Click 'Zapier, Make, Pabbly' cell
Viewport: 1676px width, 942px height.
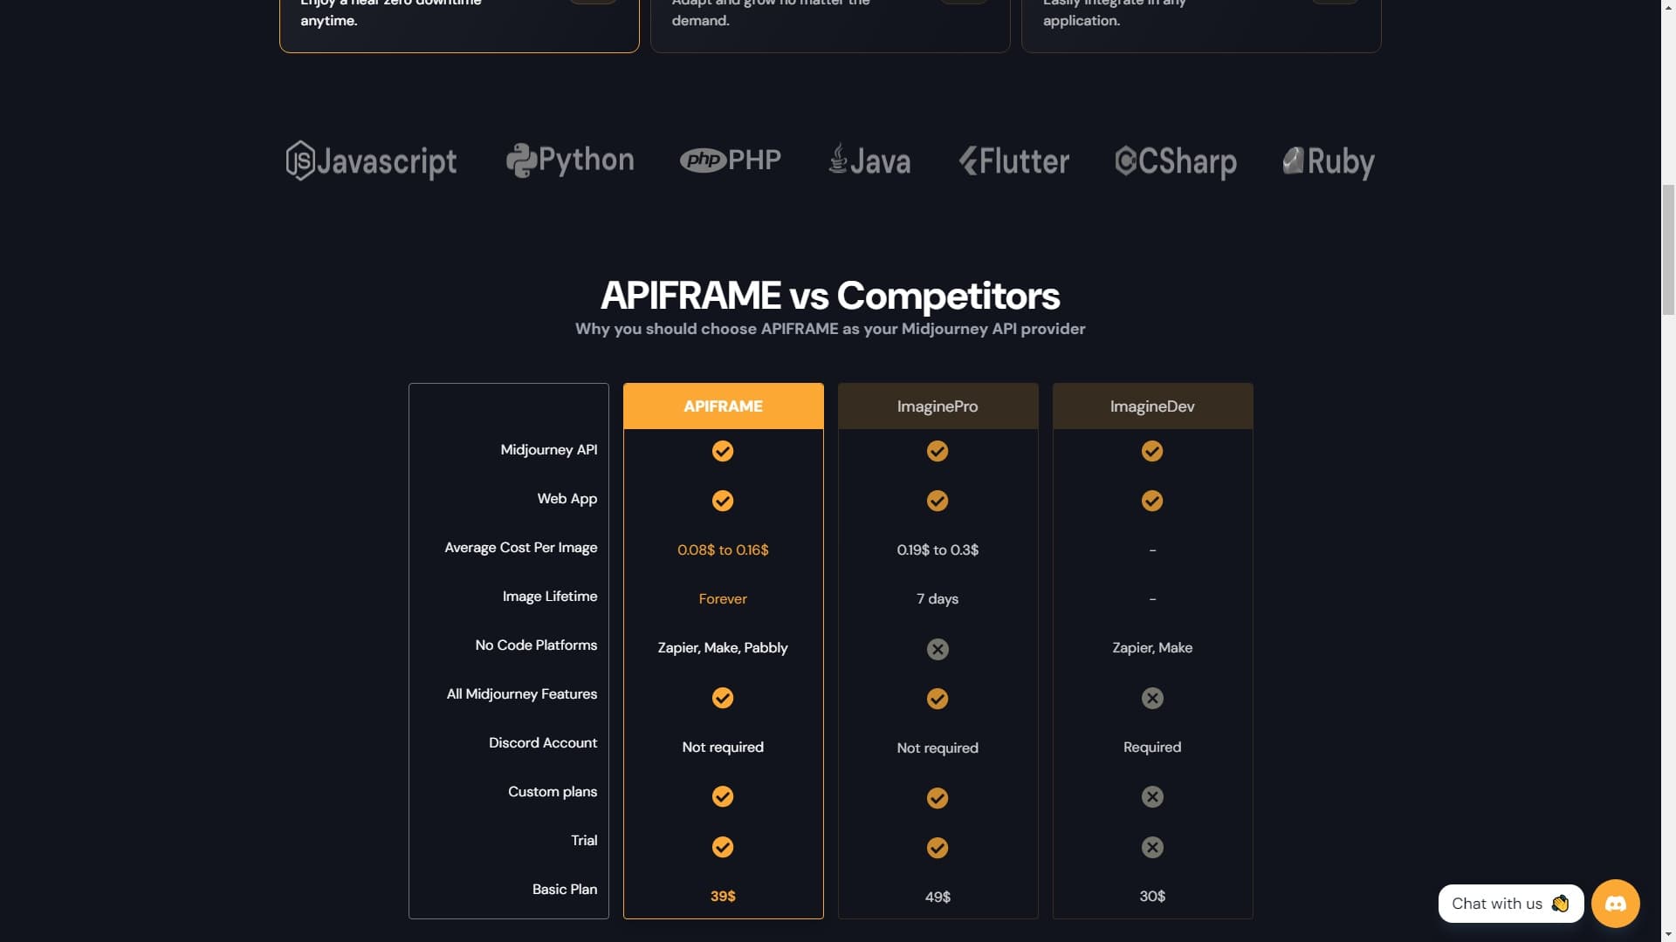tap(723, 647)
